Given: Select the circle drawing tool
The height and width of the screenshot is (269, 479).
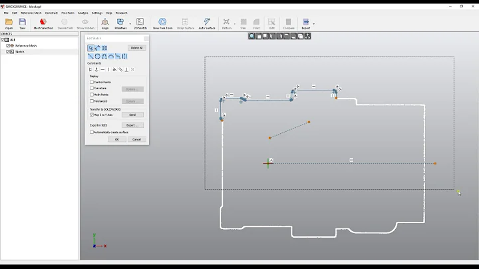Looking at the screenshot, I should [x=97, y=56].
